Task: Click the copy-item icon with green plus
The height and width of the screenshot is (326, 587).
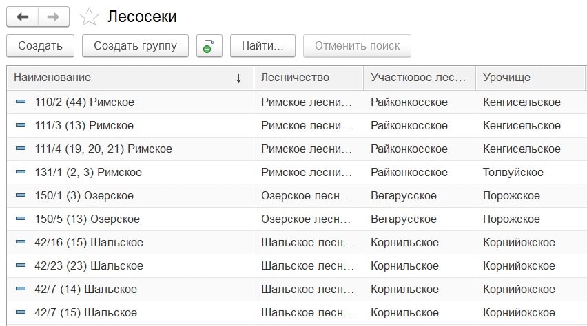Action: click(209, 46)
